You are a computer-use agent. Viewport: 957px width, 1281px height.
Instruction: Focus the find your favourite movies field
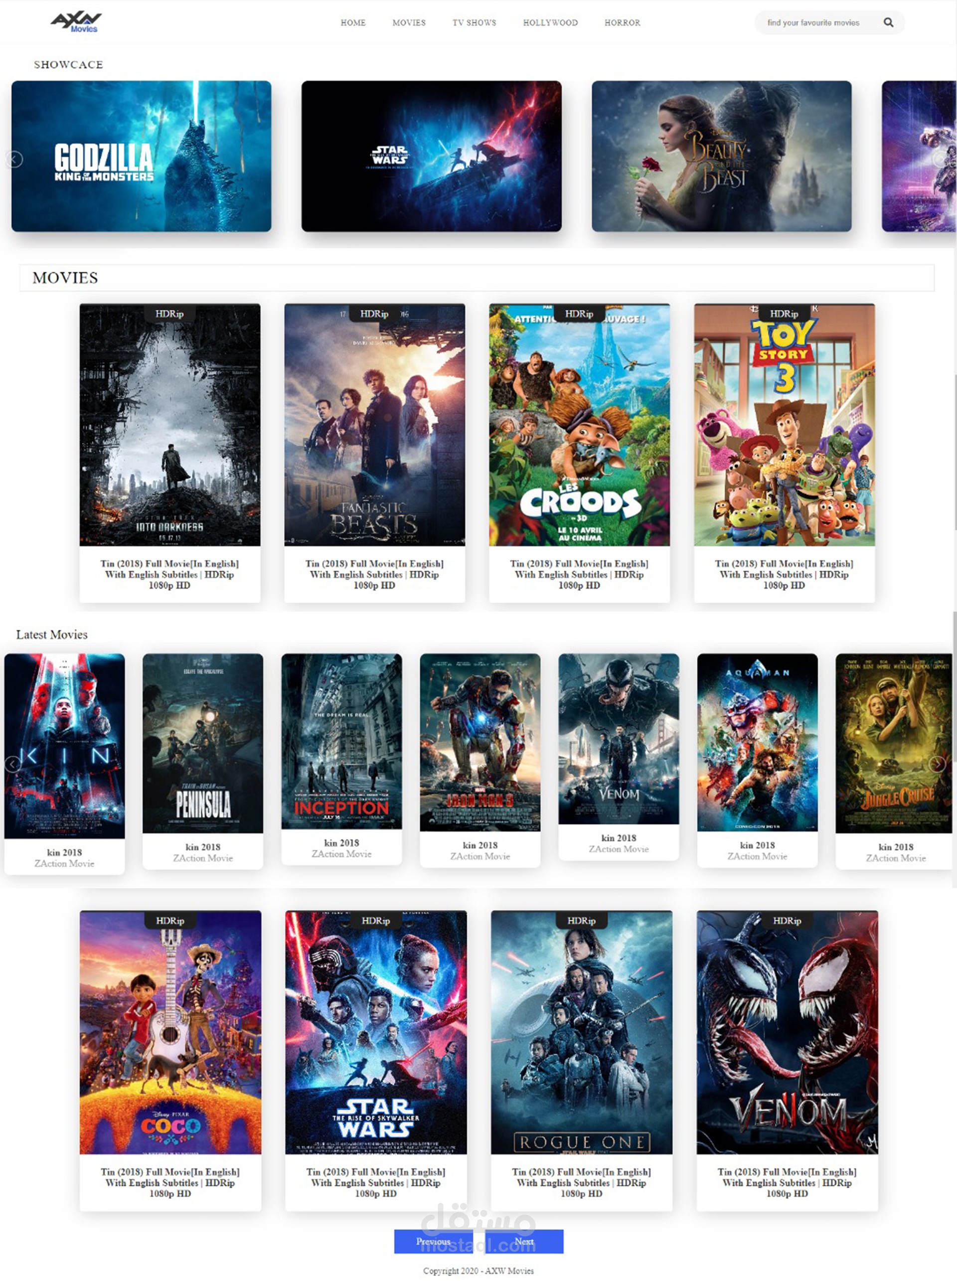coord(813,22)
